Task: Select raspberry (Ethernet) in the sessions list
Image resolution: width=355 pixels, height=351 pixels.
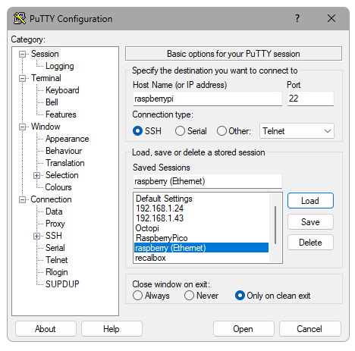Action: point(202,248)
